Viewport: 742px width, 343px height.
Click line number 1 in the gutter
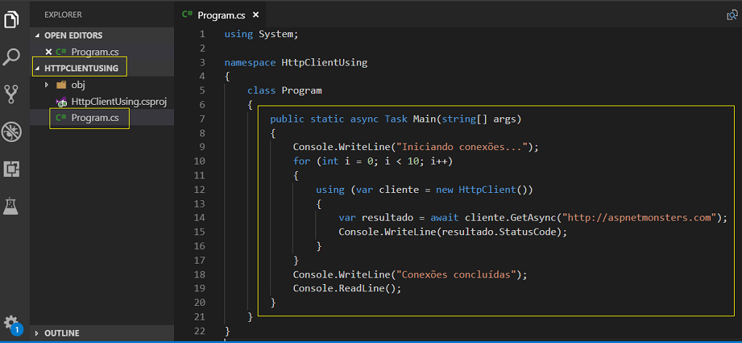click(x=202, y=34)
